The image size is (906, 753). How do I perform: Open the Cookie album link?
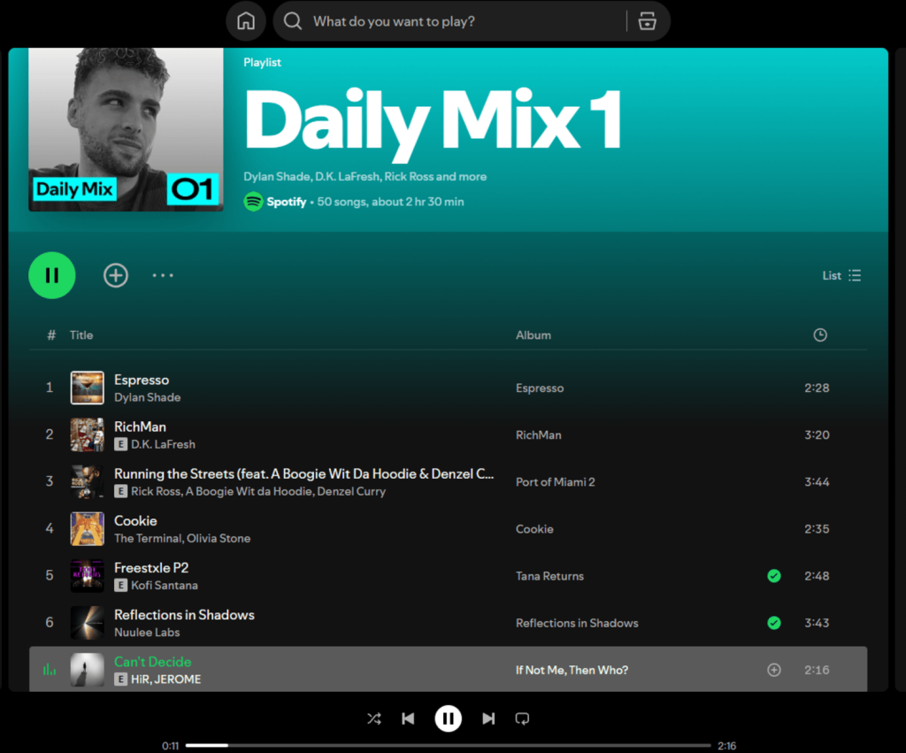click(534, 529)
